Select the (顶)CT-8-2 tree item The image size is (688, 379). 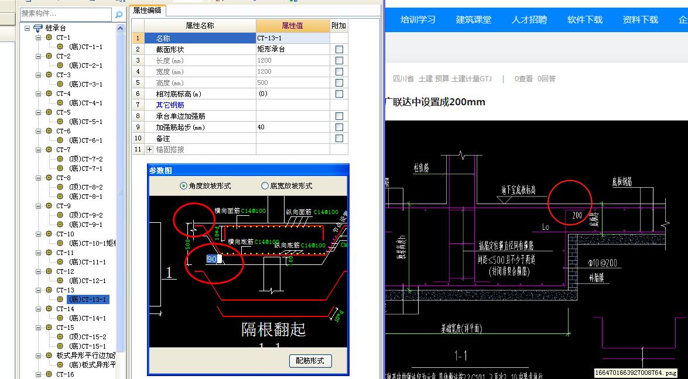click(x=85, y=187)
